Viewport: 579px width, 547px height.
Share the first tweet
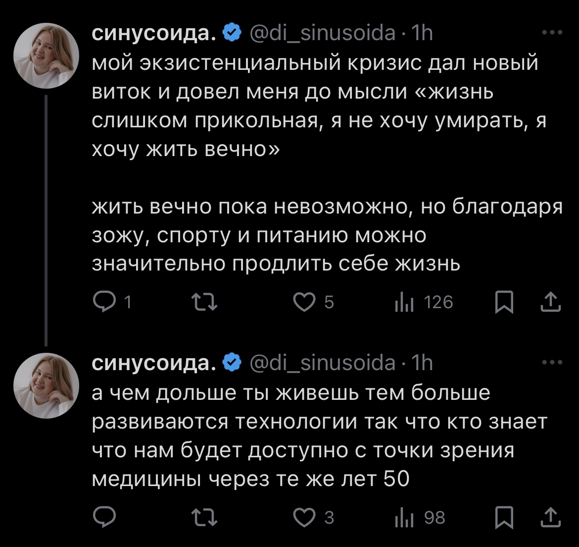click(550, 301)
